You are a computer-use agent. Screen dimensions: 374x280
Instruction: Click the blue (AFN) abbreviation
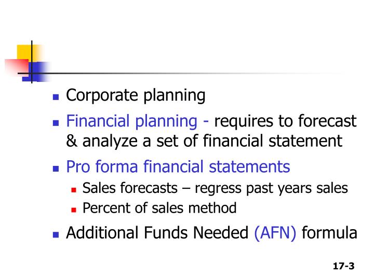point(275,233)
